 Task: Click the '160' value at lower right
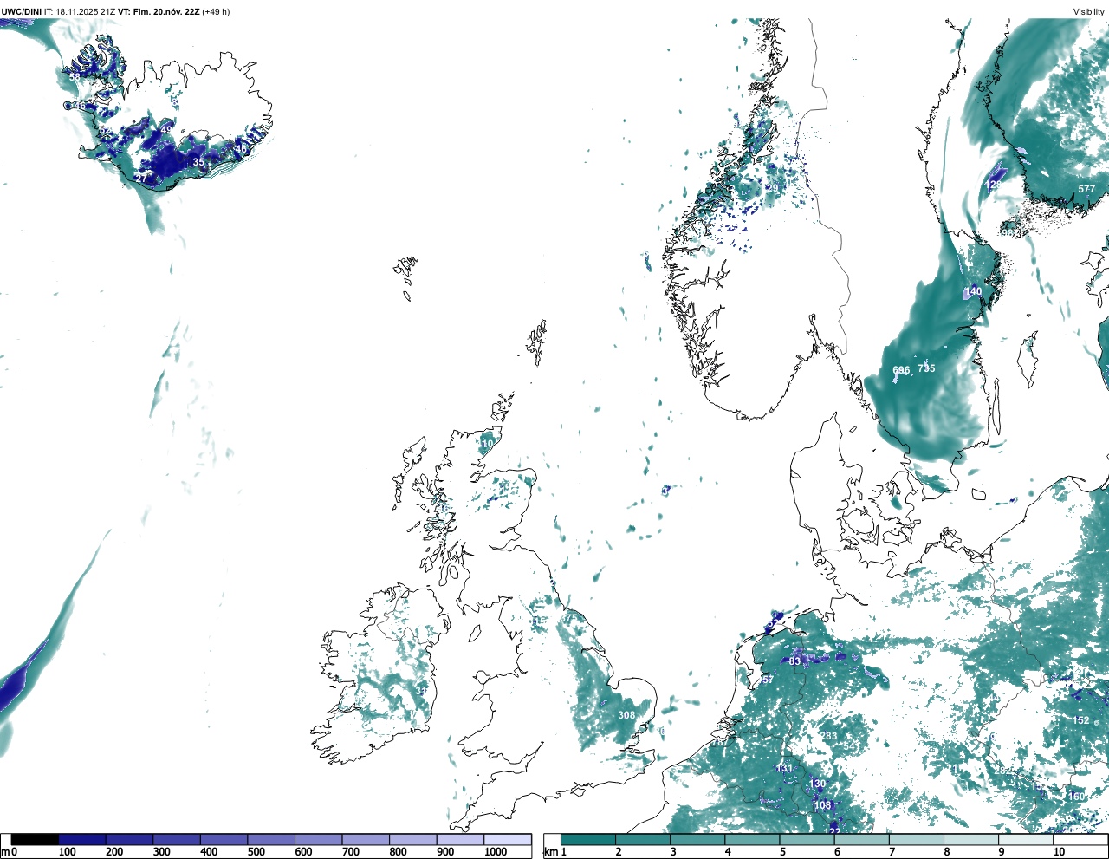pyautogui.click(x=1076, y=797)
